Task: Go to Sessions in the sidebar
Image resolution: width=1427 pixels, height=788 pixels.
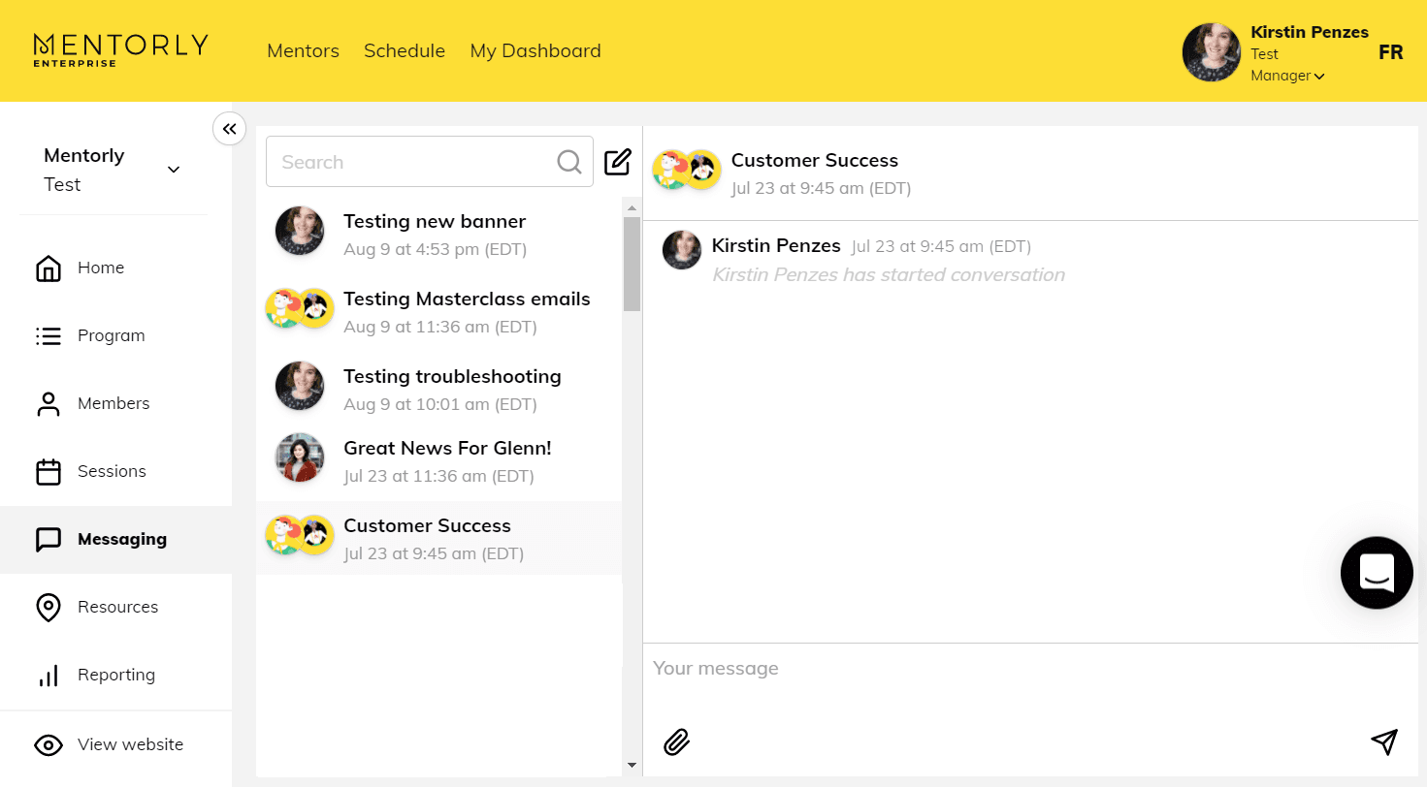Action: (111, 471)
